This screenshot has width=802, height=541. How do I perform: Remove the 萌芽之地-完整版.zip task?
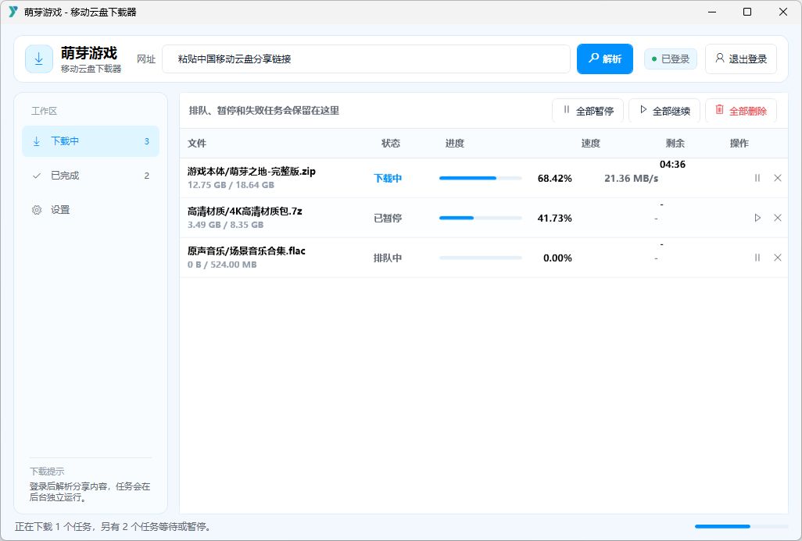(778, 178)
